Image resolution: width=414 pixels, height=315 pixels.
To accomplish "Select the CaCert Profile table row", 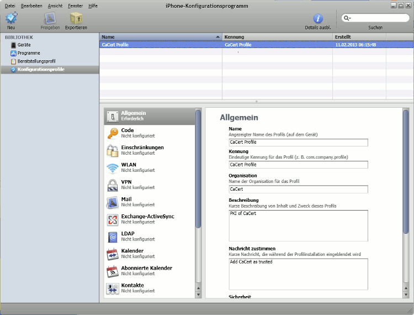I will (221, 45).
